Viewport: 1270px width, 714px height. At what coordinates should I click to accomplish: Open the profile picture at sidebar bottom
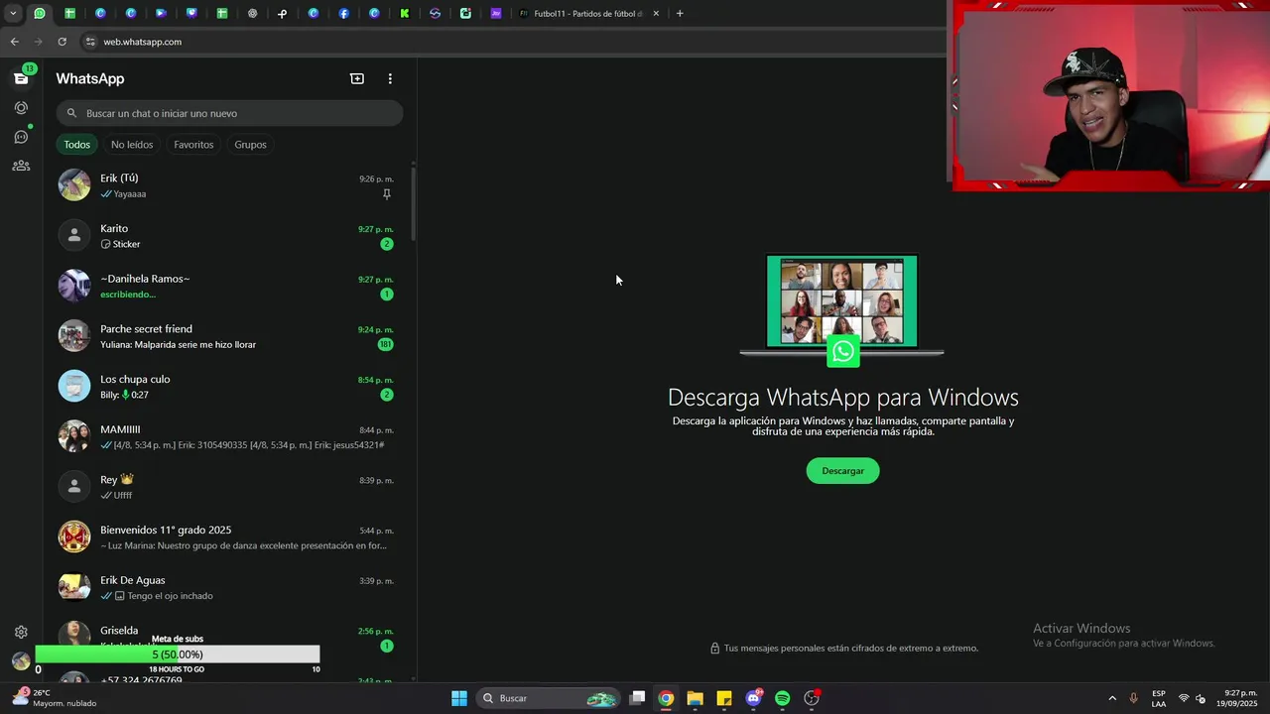click(x=21, y=661)
